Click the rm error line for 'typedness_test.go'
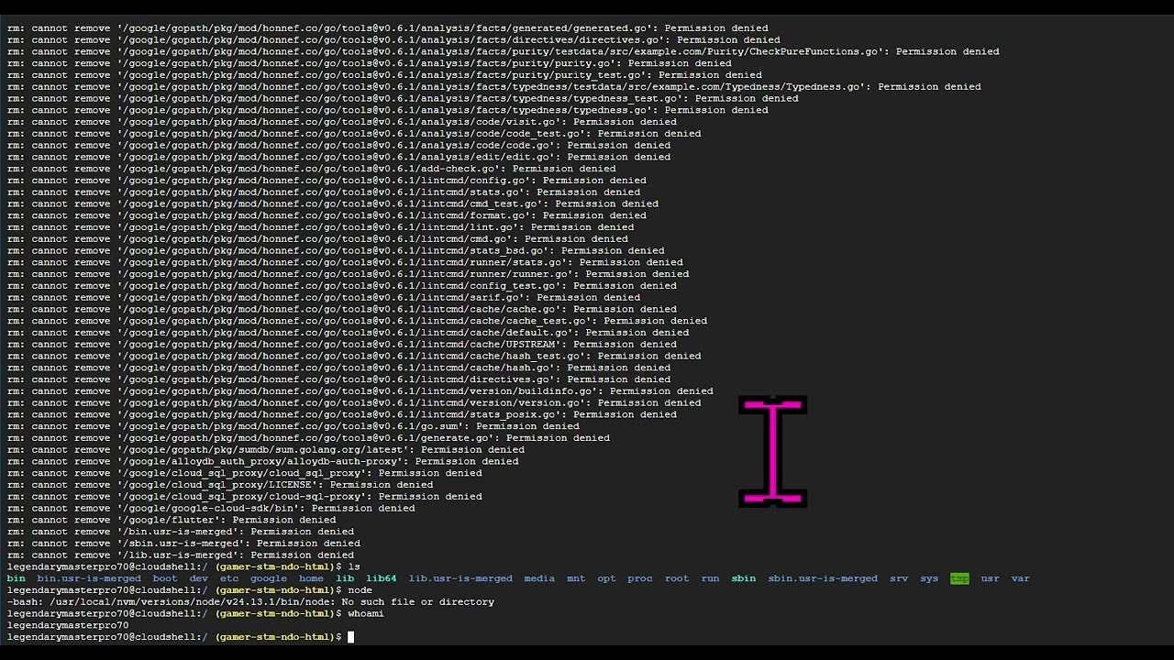 coord(403,98)
